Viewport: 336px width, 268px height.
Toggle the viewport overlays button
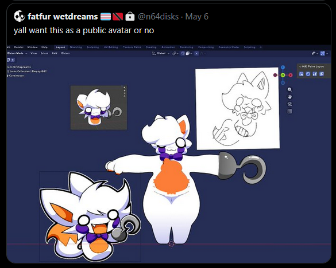(x=322, y=53)
